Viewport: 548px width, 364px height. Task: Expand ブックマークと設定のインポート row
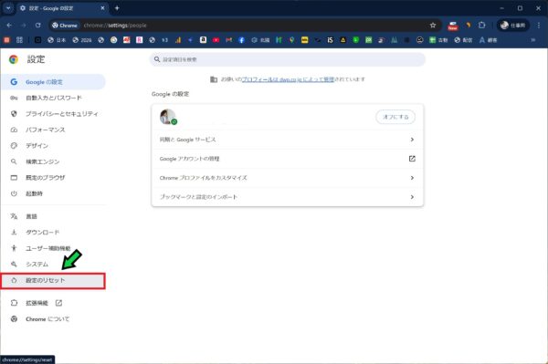click(x=288, y=197)
